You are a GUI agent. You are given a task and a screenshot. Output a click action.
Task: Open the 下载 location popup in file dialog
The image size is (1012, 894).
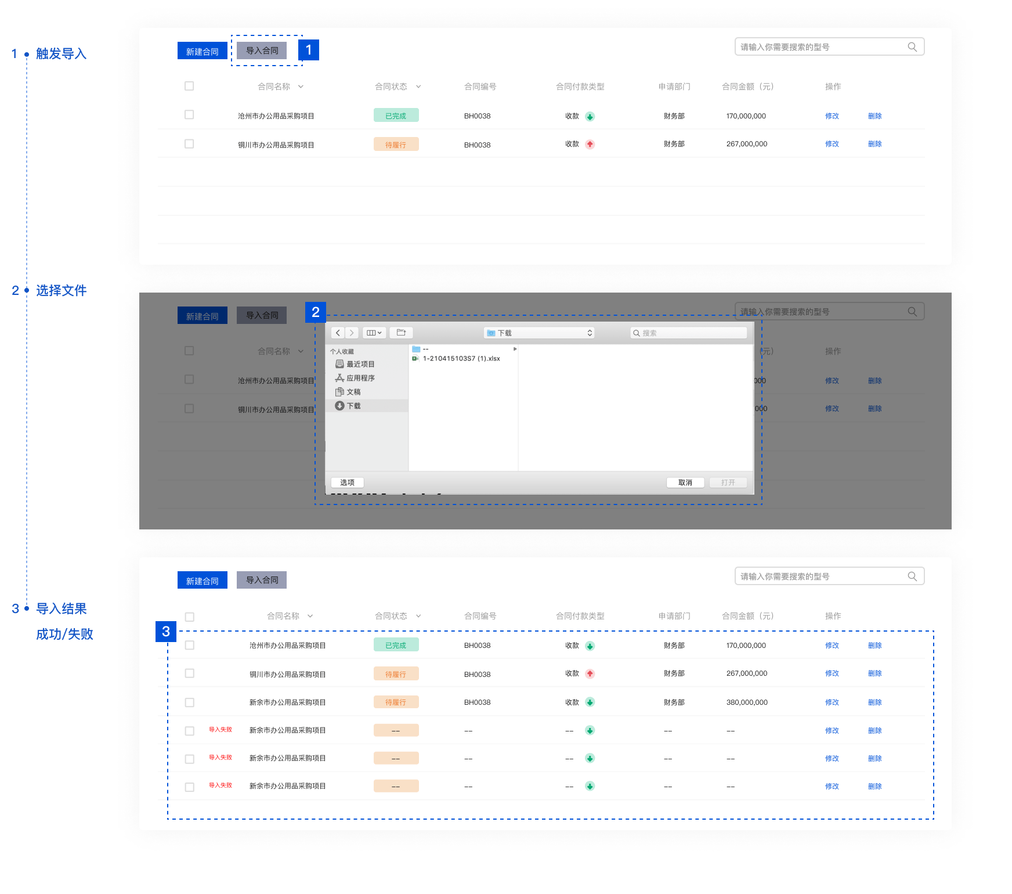click(x=540, y=333)
